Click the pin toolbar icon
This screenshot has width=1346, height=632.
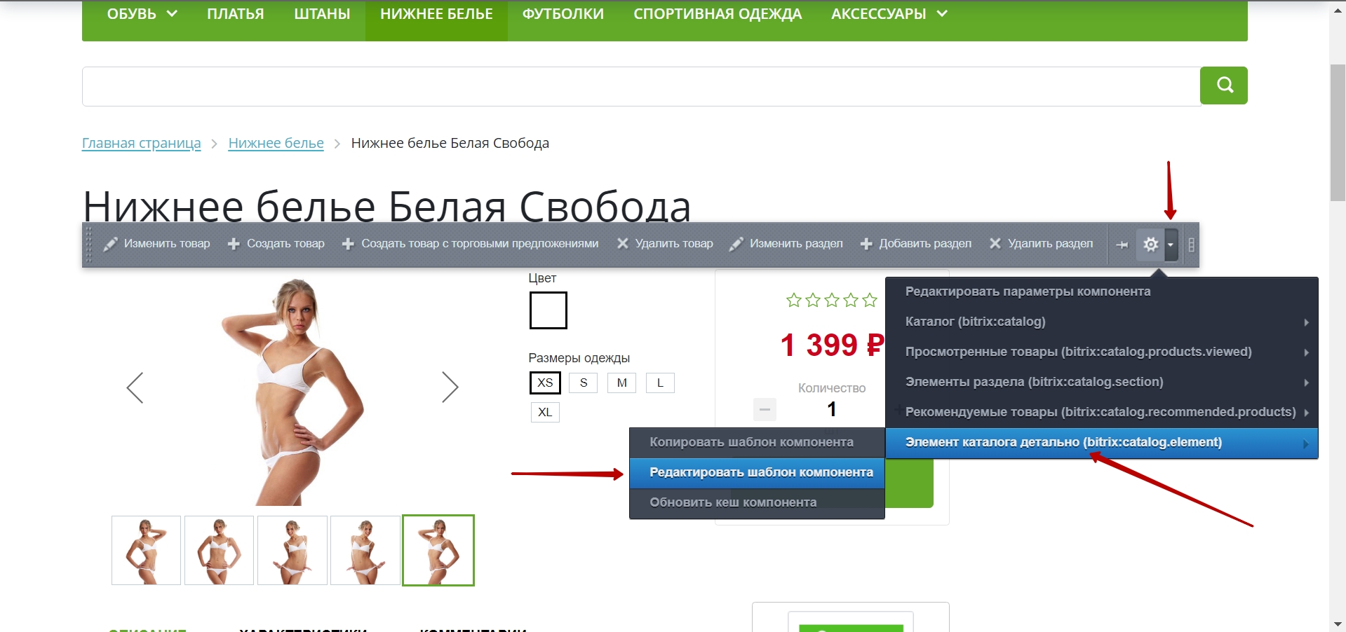click(1122, 245)
